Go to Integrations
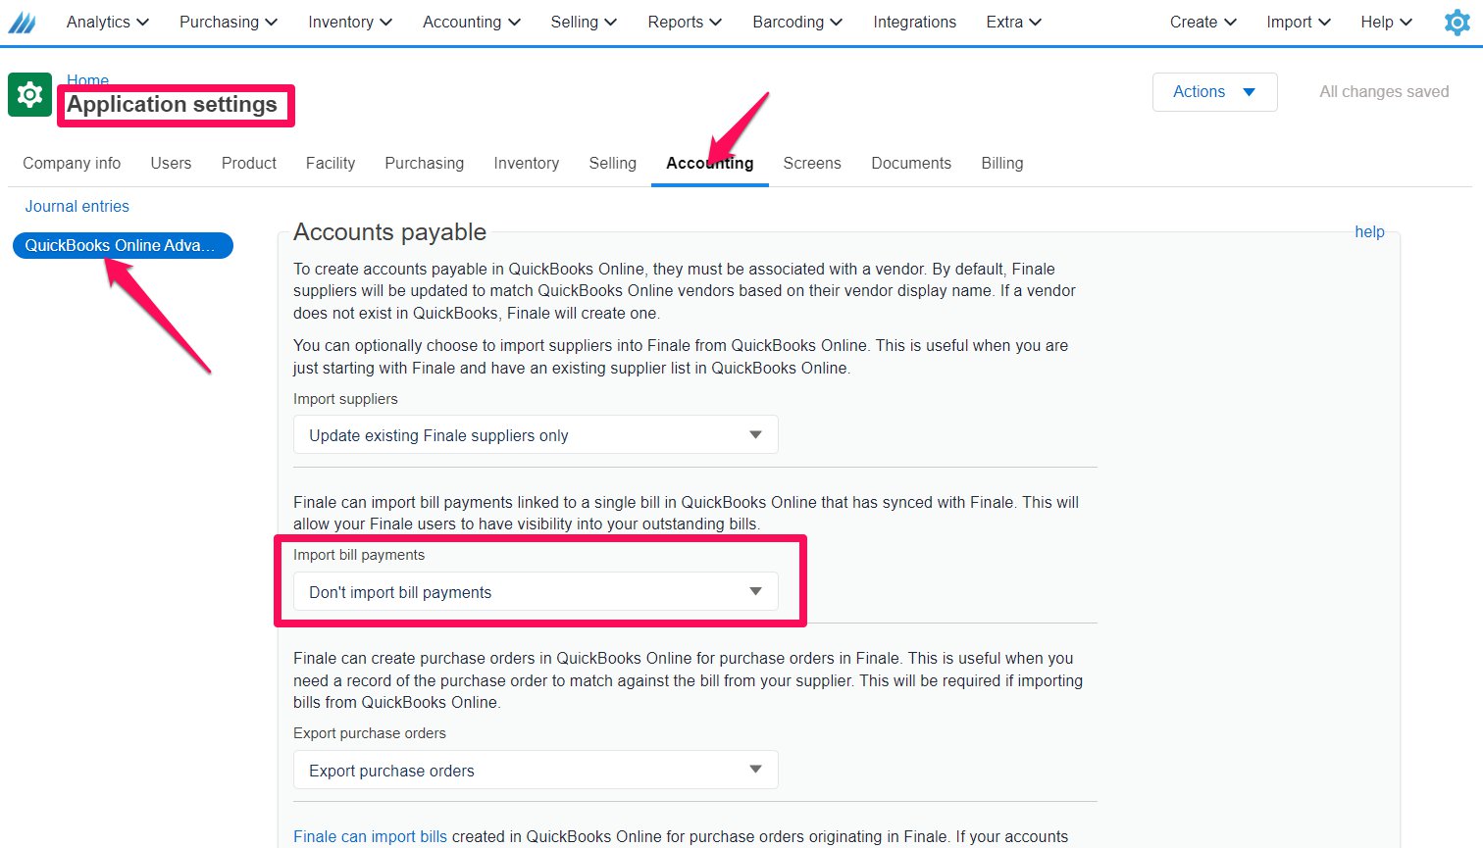The height and width of the screenshot is (848, 1483). tap(914, 22)
